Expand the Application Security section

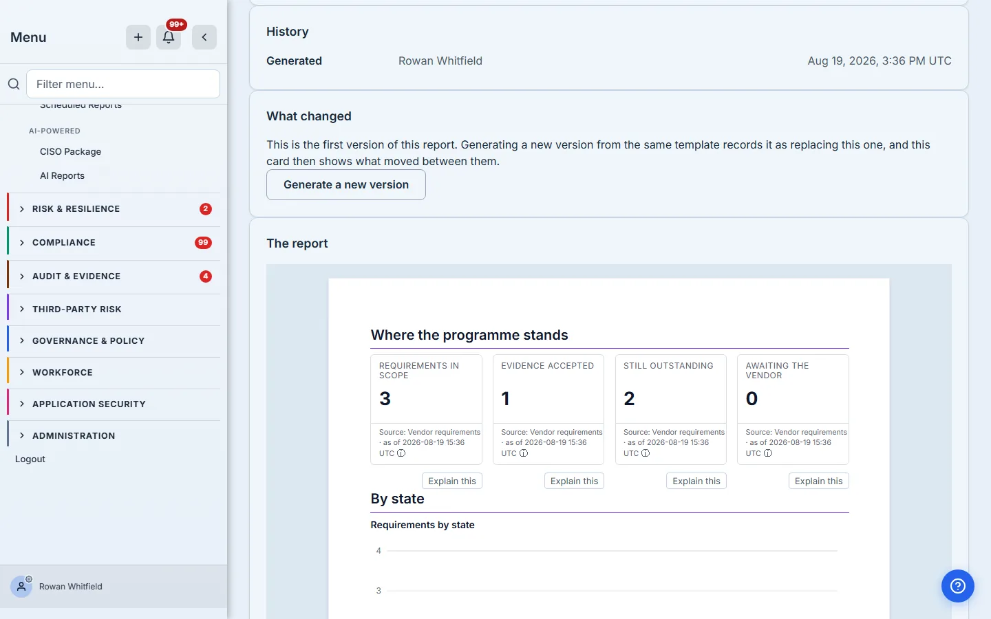tap(114, 404)
